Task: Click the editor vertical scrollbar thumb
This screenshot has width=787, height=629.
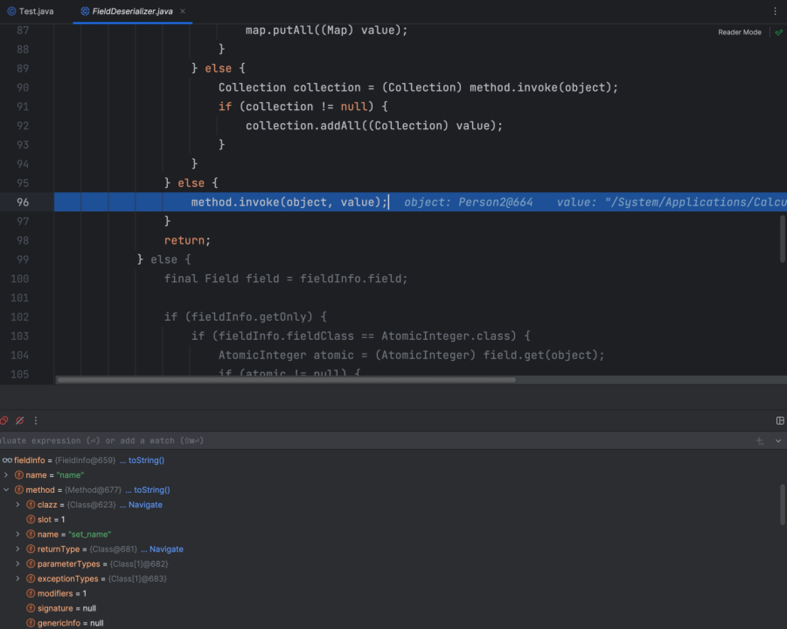Action: [x=783, y=239]
